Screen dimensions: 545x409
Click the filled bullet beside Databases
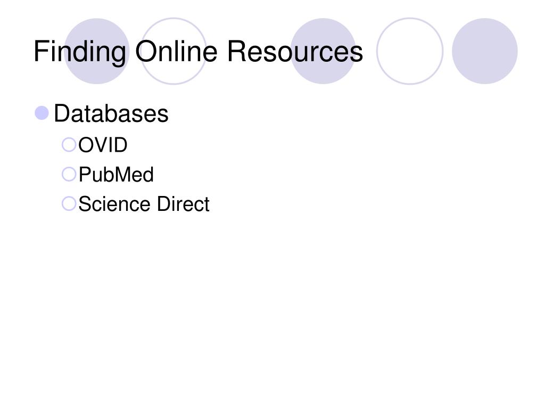pos(42,113)
